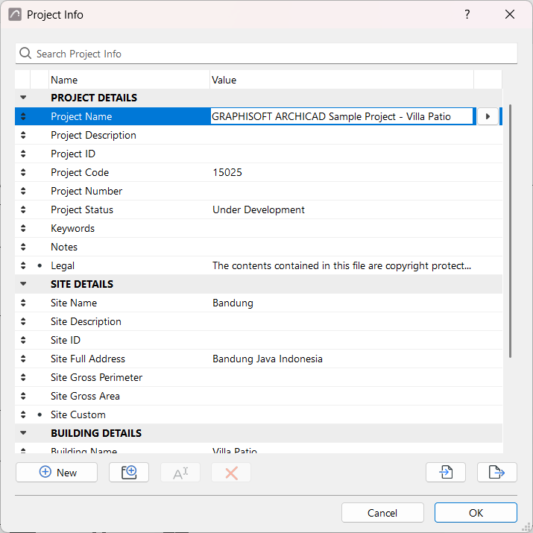Click reorder handle of Site Name row
The width and height of the screenshot is (533, 533).
pyautogui.click(x=23, y=303)
